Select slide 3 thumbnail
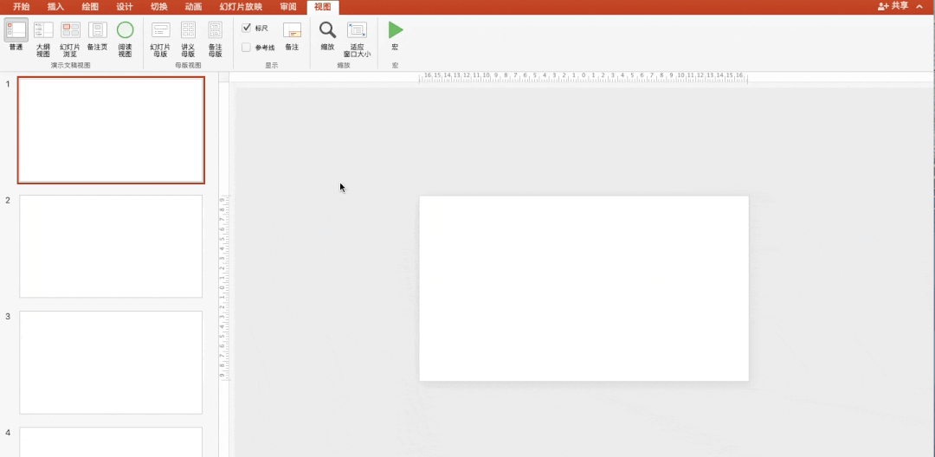The width and height of the screenshot is (935, 457). pos(111,362)
